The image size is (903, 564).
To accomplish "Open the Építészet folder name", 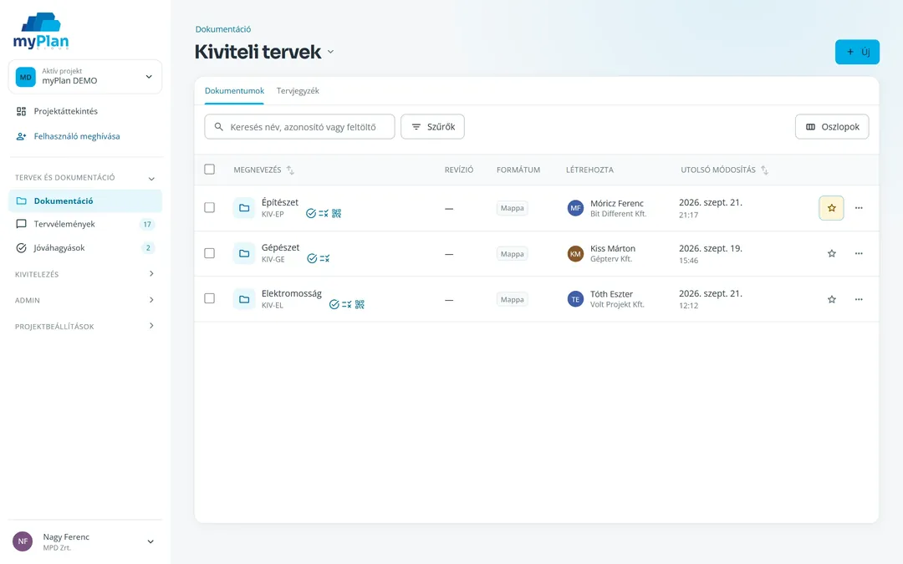I will point(280,202).
